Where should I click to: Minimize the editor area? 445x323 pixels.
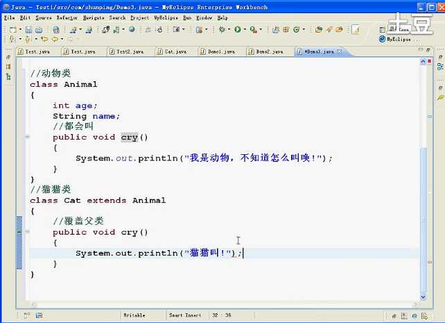click(x=420, y=49)
